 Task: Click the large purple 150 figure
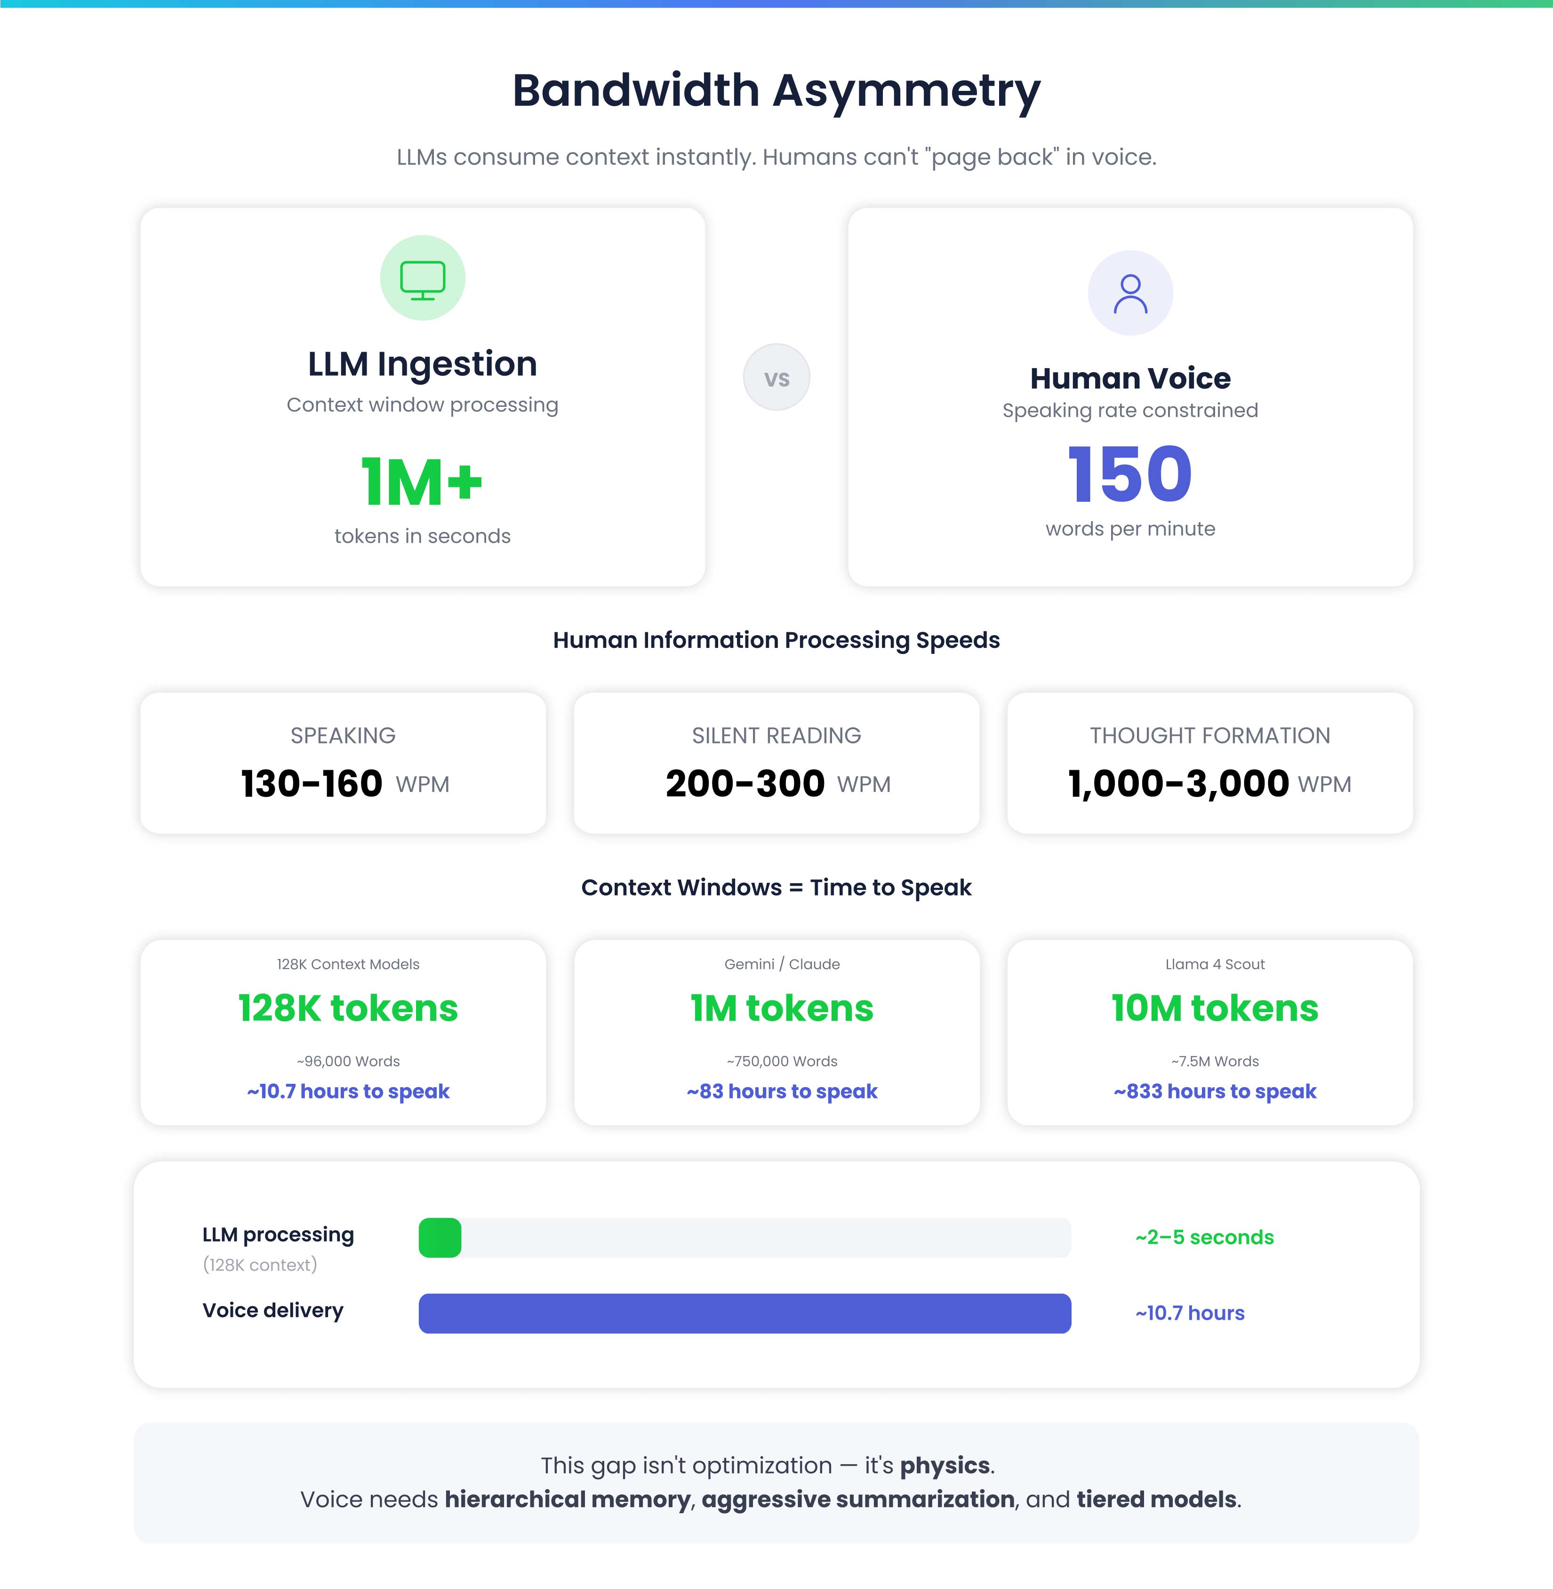(x=1130, y=473)
